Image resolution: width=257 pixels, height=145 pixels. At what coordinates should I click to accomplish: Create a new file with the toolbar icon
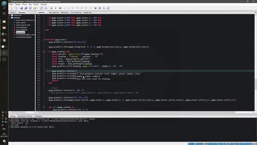click(11, 8)
